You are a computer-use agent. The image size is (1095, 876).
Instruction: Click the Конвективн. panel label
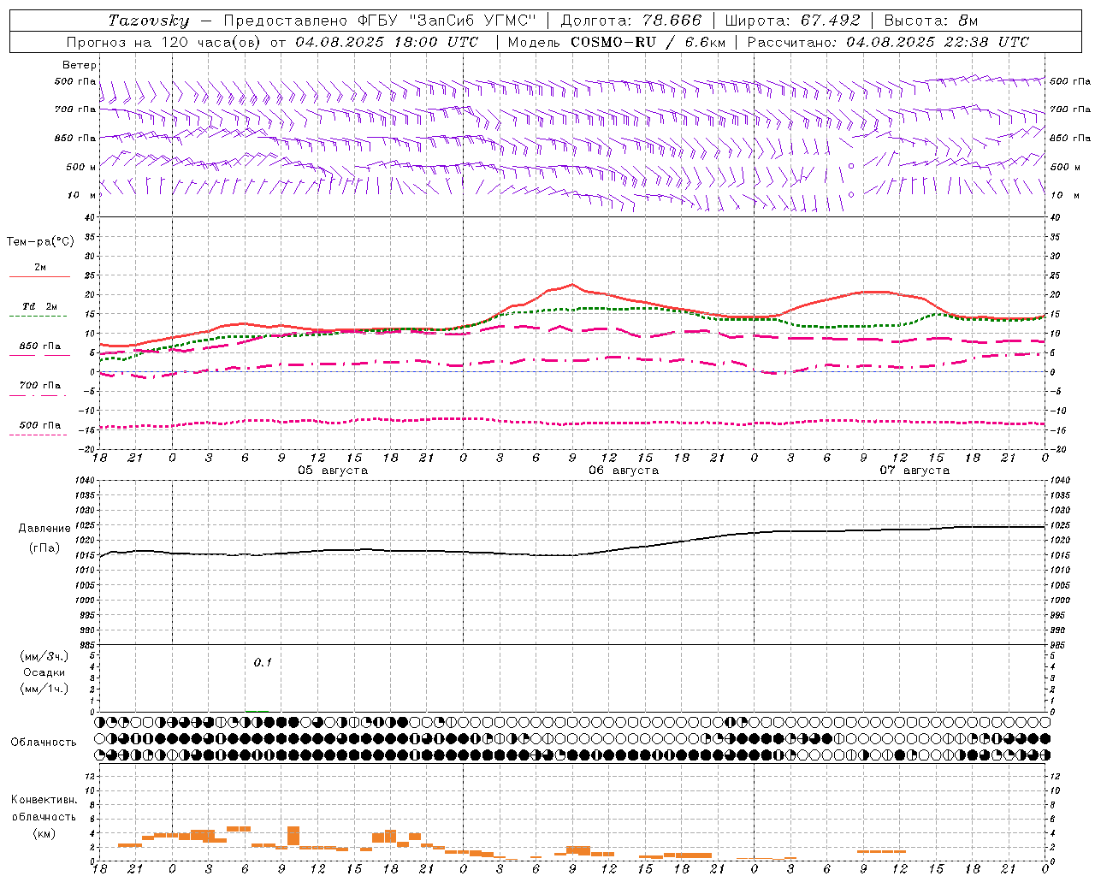pos(44,800)
